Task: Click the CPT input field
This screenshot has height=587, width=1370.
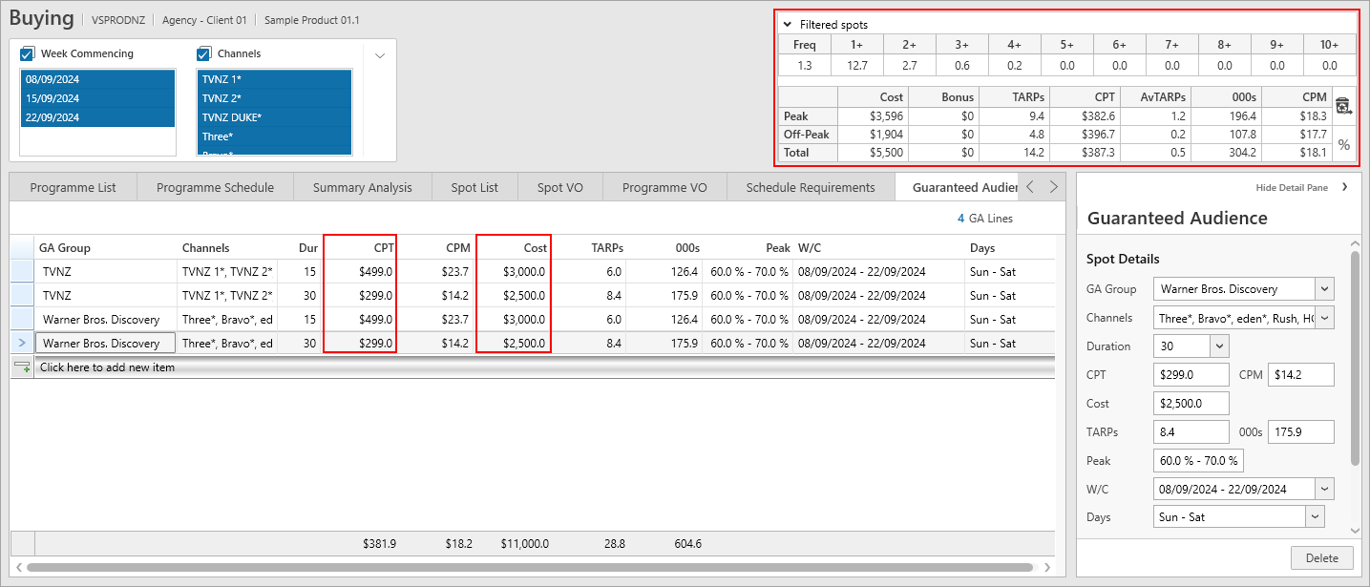Action: click(x=1191, y=374)
